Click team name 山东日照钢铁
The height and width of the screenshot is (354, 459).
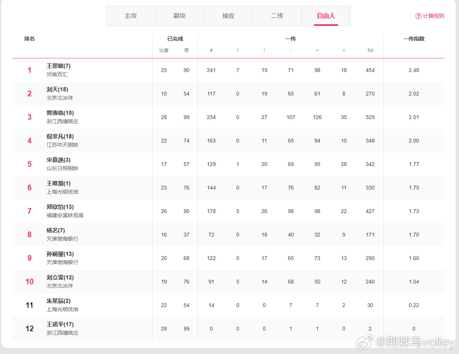62,168
